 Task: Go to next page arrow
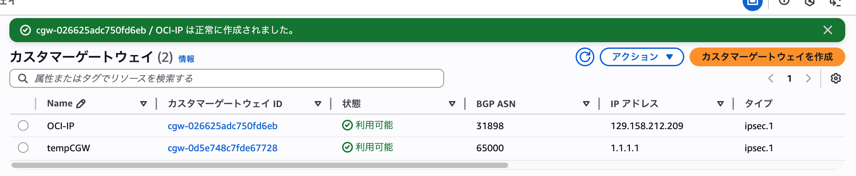[x=808, y=78]
